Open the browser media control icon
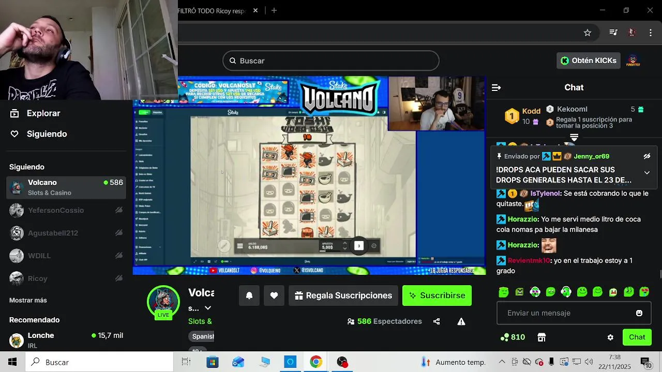Screen dimensions: 662x372 click(613, 33)
